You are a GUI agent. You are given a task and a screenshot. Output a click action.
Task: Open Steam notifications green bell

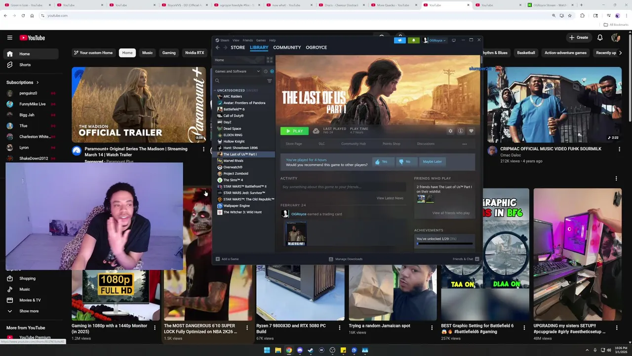(413, 40)
